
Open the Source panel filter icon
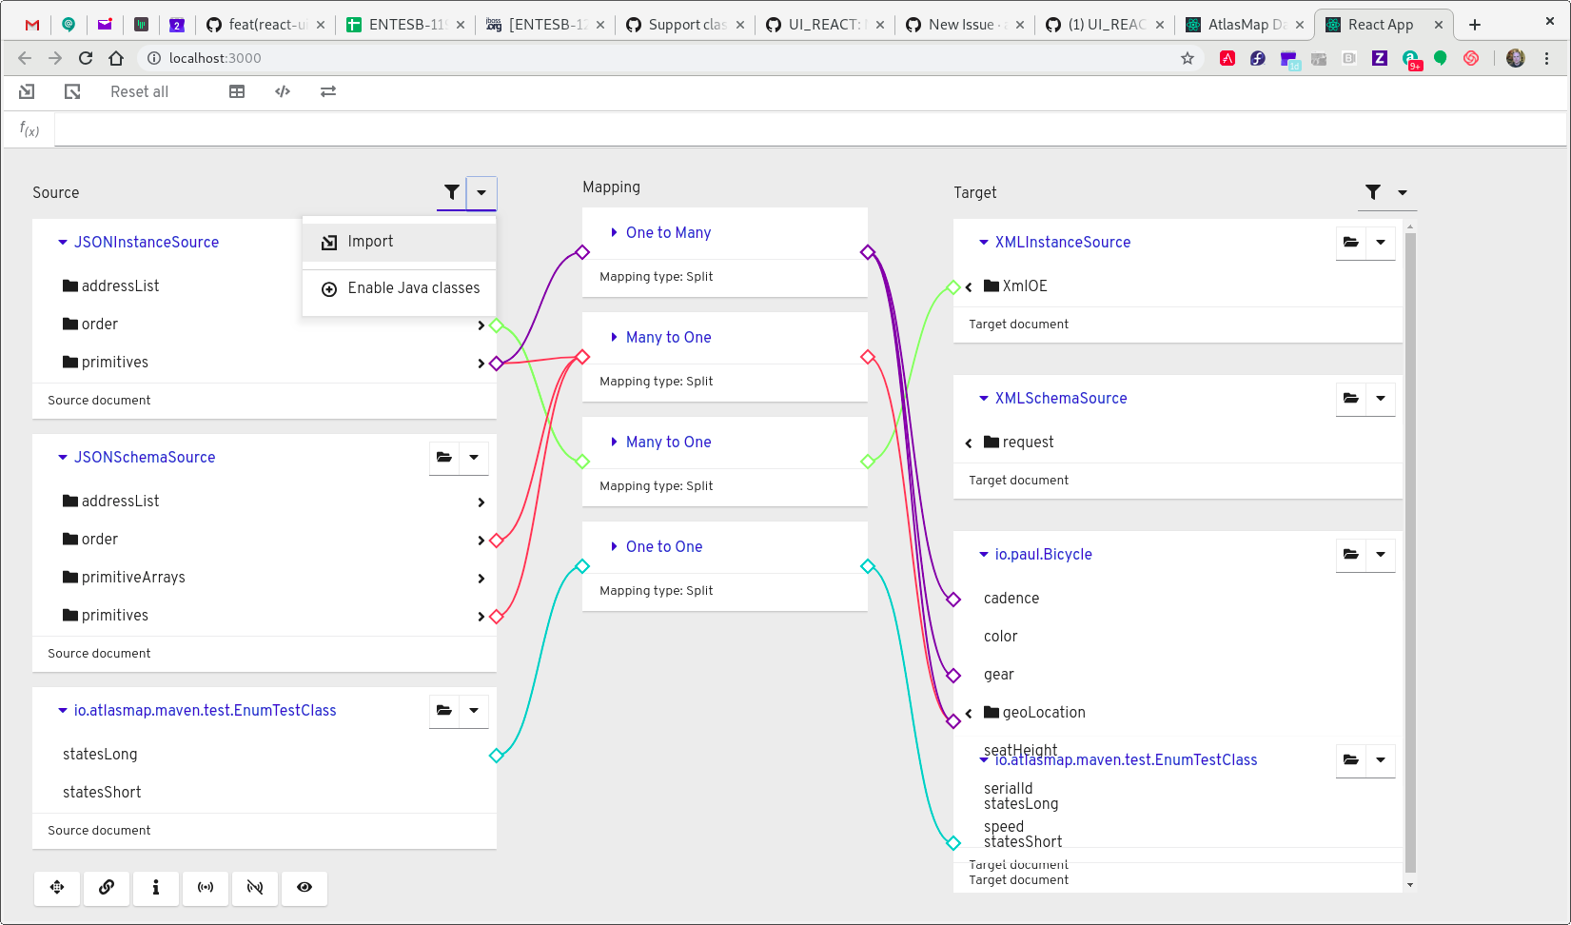coord(451,192)
